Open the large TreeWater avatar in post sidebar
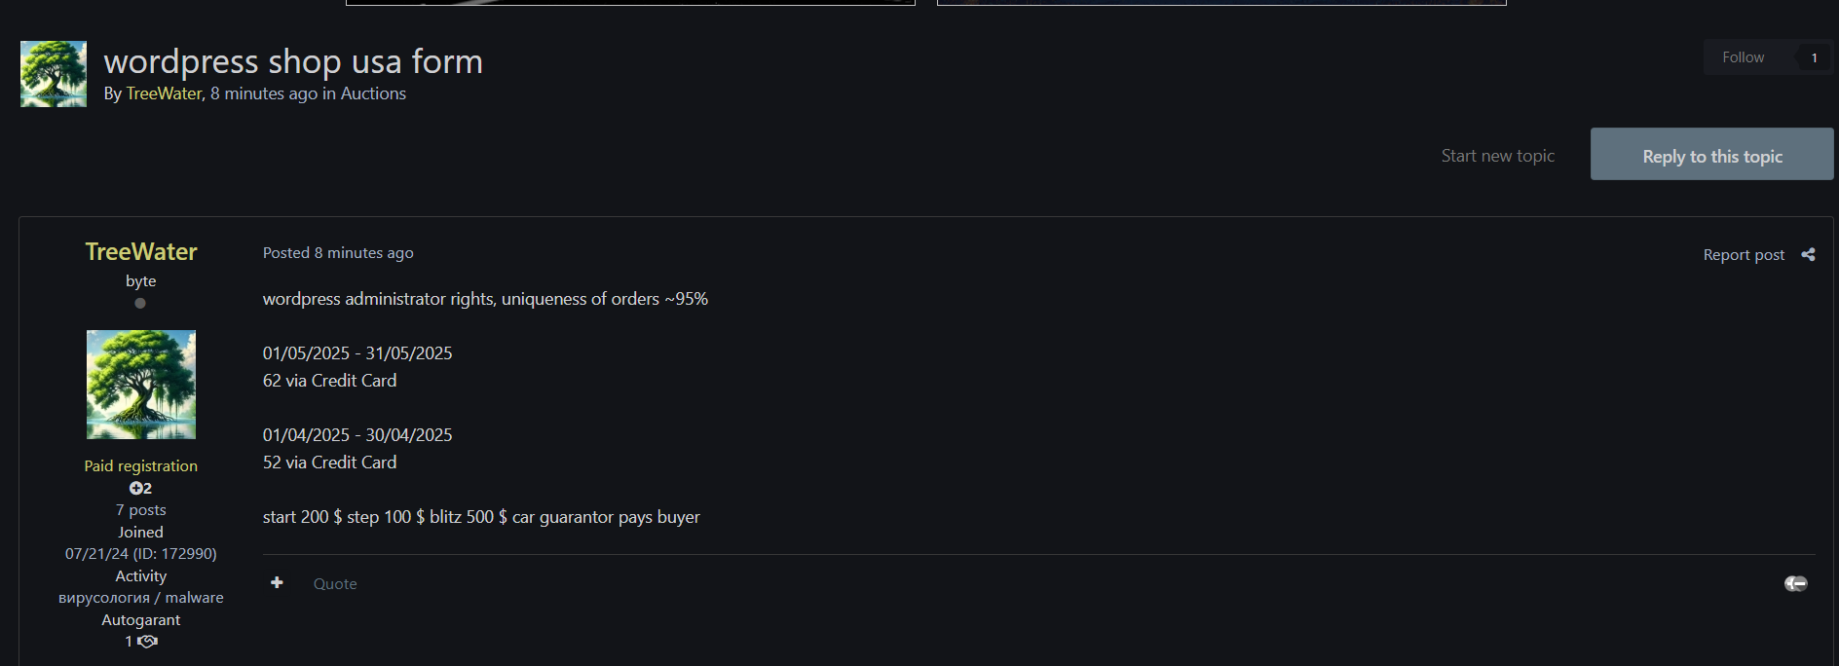This screenshot has width=1839, height=666. 141,385
